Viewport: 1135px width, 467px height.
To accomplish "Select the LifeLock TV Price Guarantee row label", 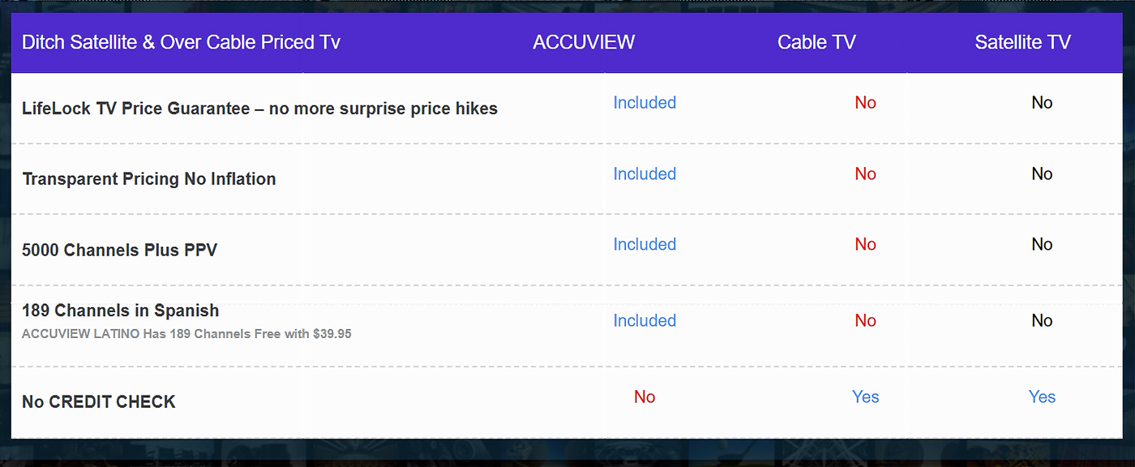I will [x=259, y=109].
